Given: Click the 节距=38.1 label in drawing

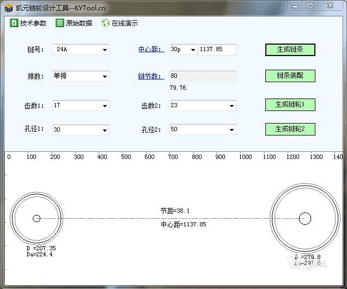Looking at the screenshot, I should [x=175, y=211].
